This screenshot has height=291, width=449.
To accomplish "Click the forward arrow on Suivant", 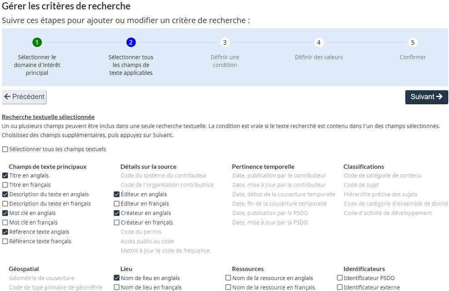I will coord(439,97).
